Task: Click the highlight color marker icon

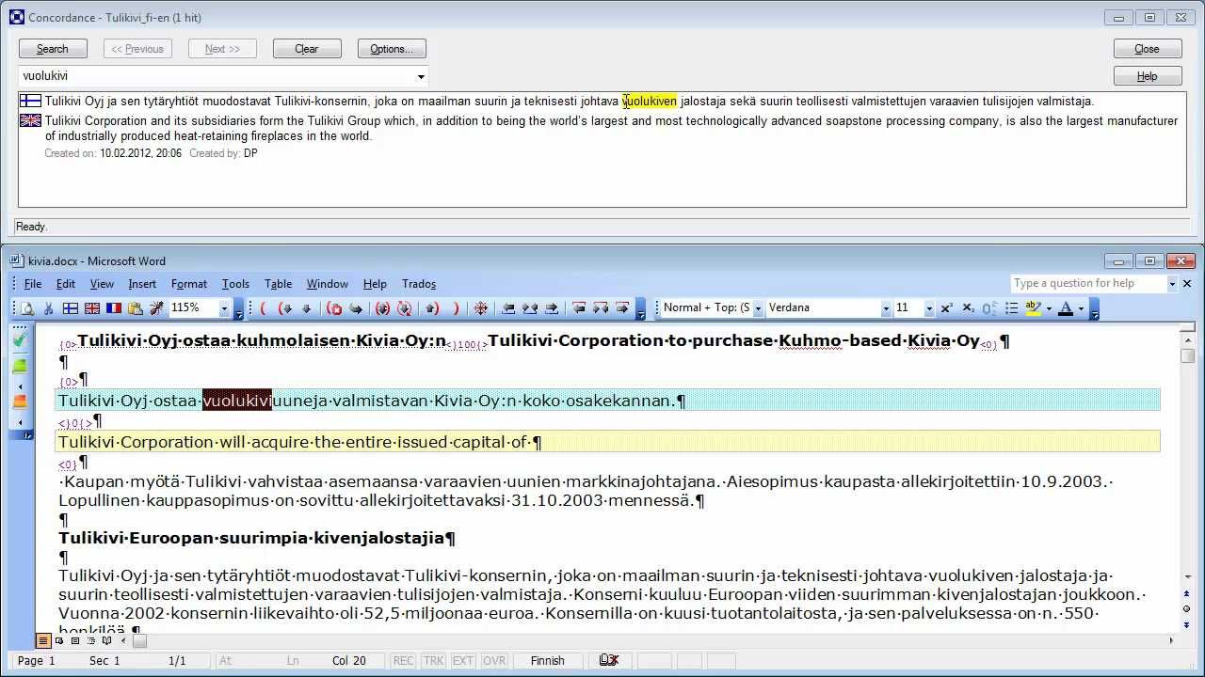Action: (1033, 307)
